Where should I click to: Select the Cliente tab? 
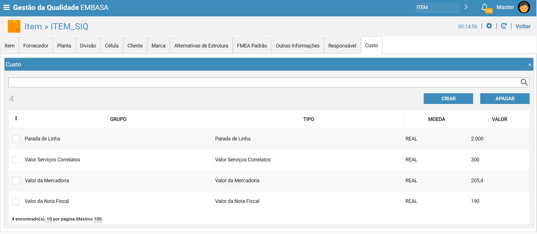(x=135, y=45)
